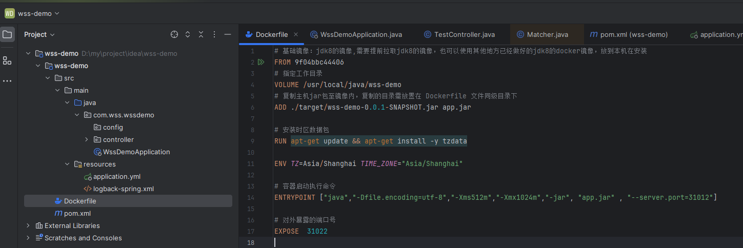Open the Project view dropdown
This screenshot has height=248, width=743.
tap(39, 34)
